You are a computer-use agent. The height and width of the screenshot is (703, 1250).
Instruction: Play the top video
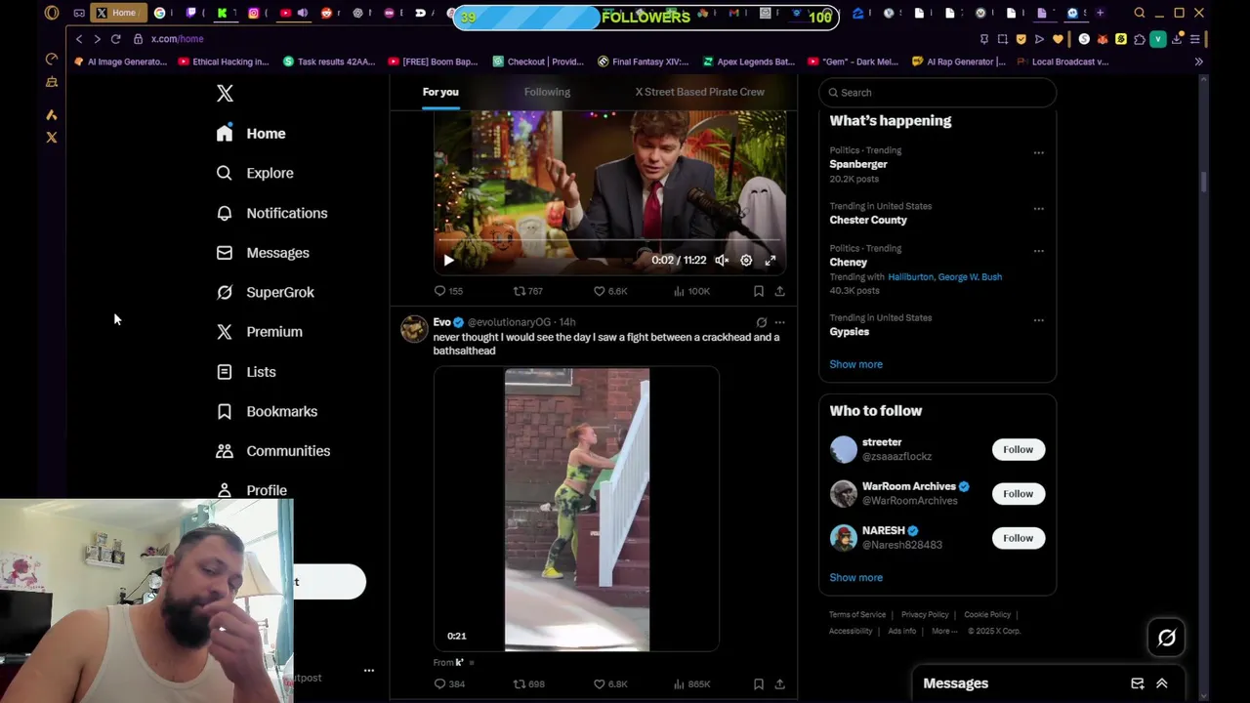(x=448, y=261)
